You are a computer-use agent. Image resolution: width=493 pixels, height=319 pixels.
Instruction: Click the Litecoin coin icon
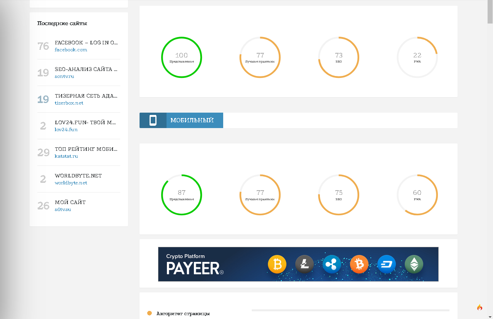tap(305, 264)
